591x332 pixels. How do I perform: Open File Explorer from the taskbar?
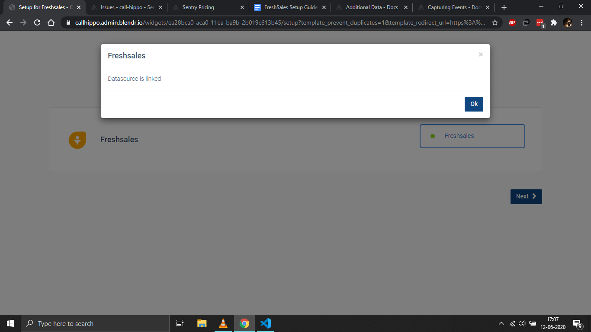[202, 323]
